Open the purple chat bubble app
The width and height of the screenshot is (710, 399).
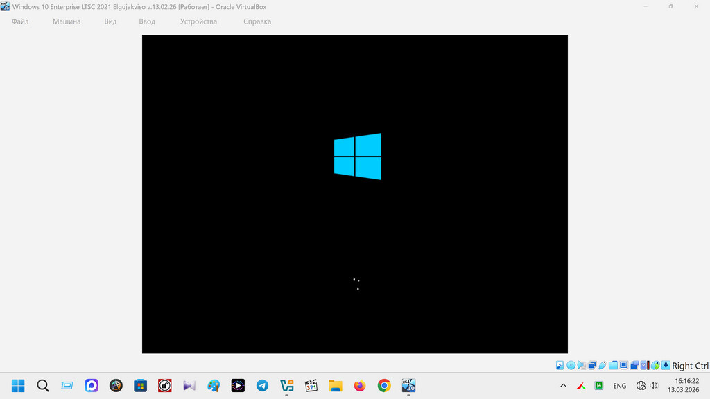point(92,385)
